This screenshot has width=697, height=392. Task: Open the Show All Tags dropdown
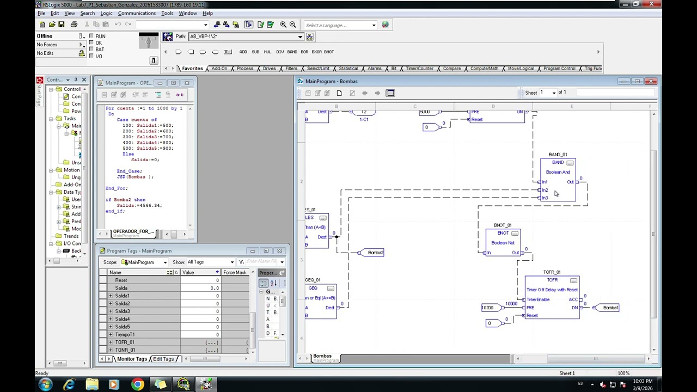pos(232,262)
